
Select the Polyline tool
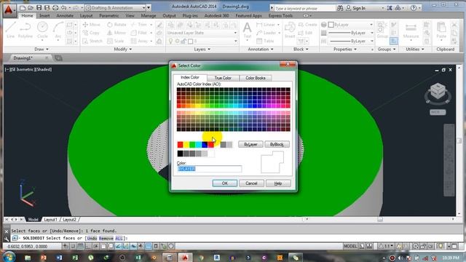point(25,30)
